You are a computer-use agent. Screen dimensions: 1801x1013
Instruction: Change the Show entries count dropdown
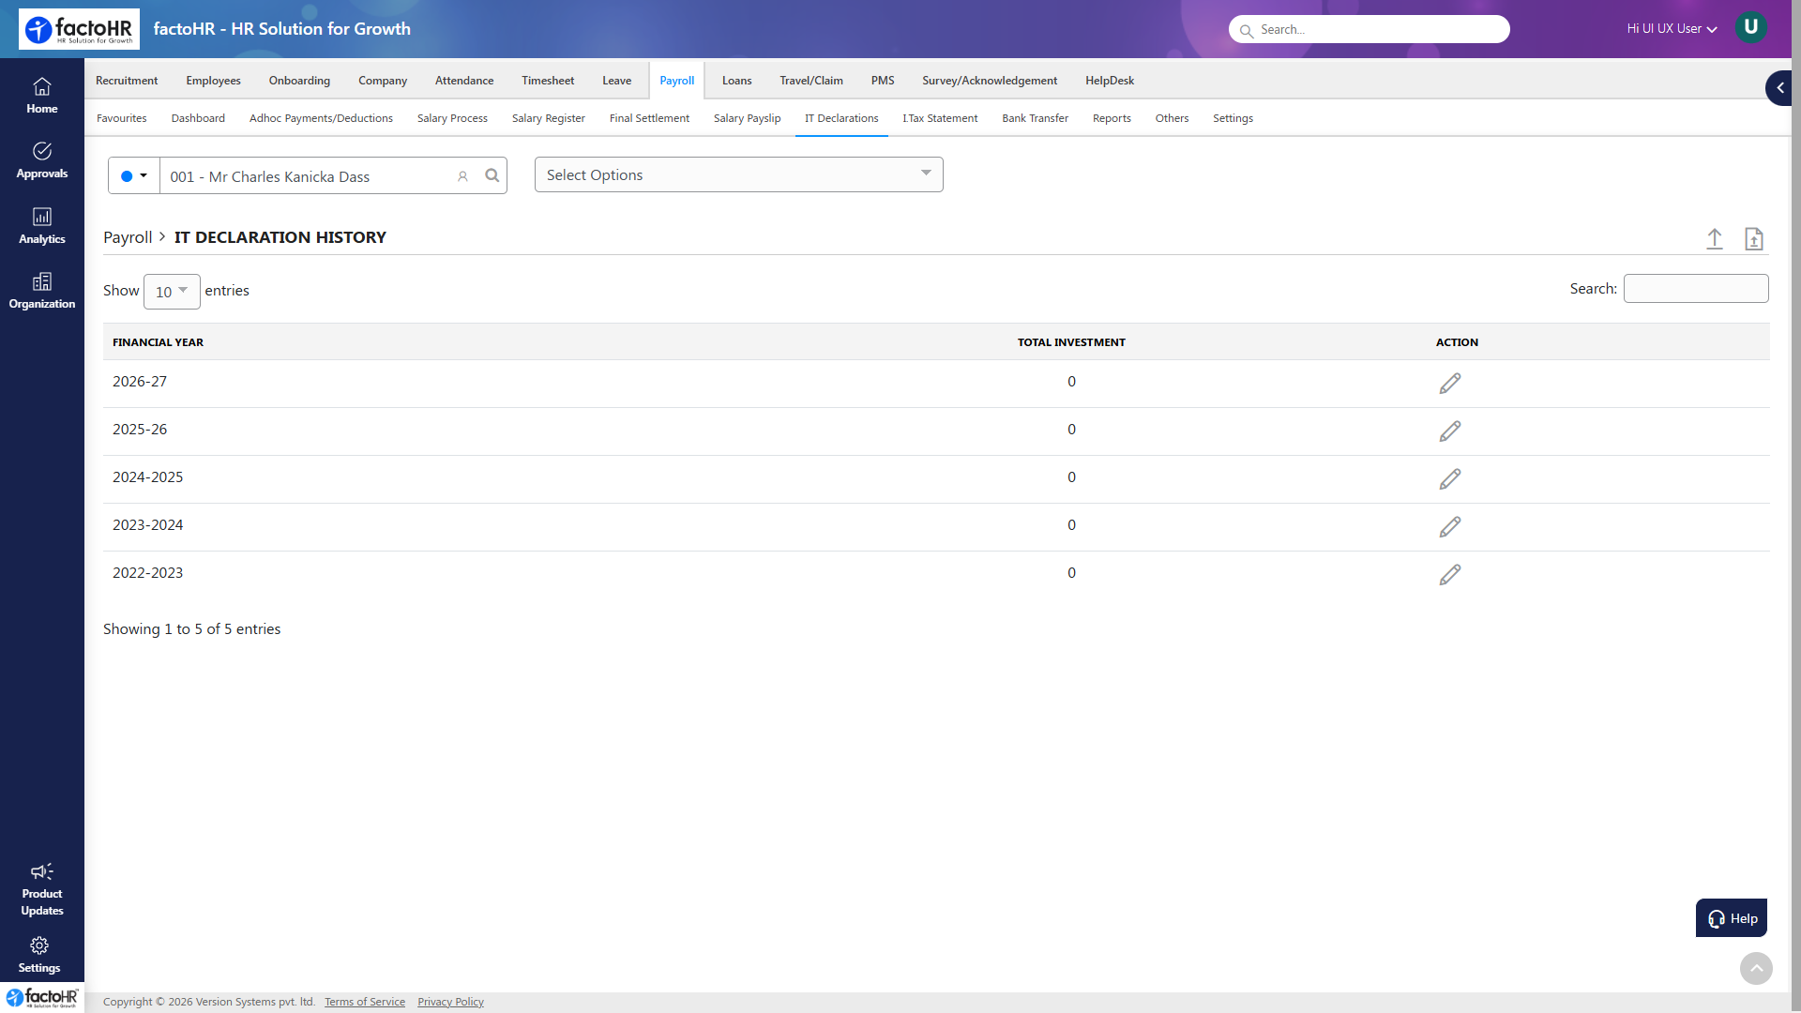pos(172,292)
